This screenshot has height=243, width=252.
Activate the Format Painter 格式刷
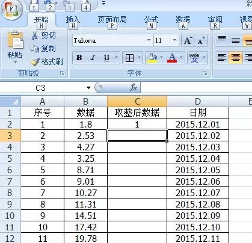tap(46, 61)
